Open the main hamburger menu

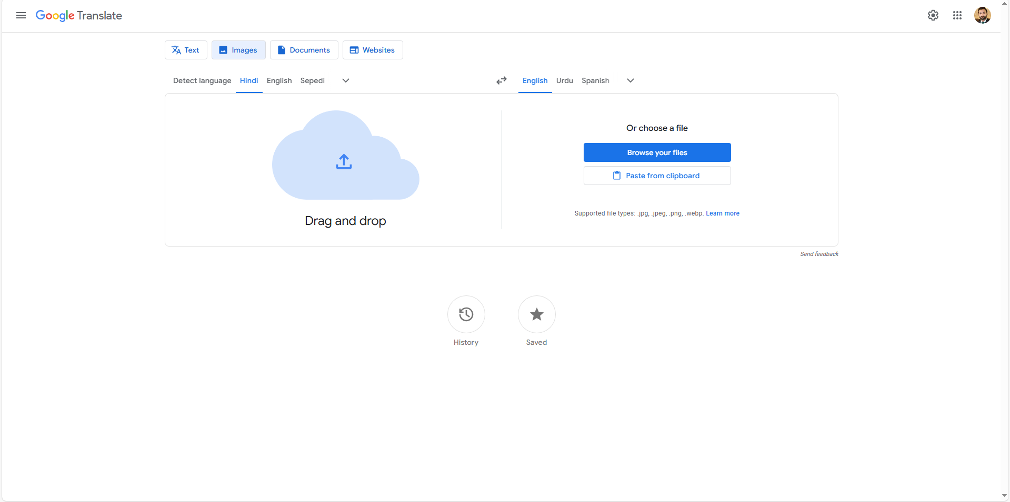21,15
